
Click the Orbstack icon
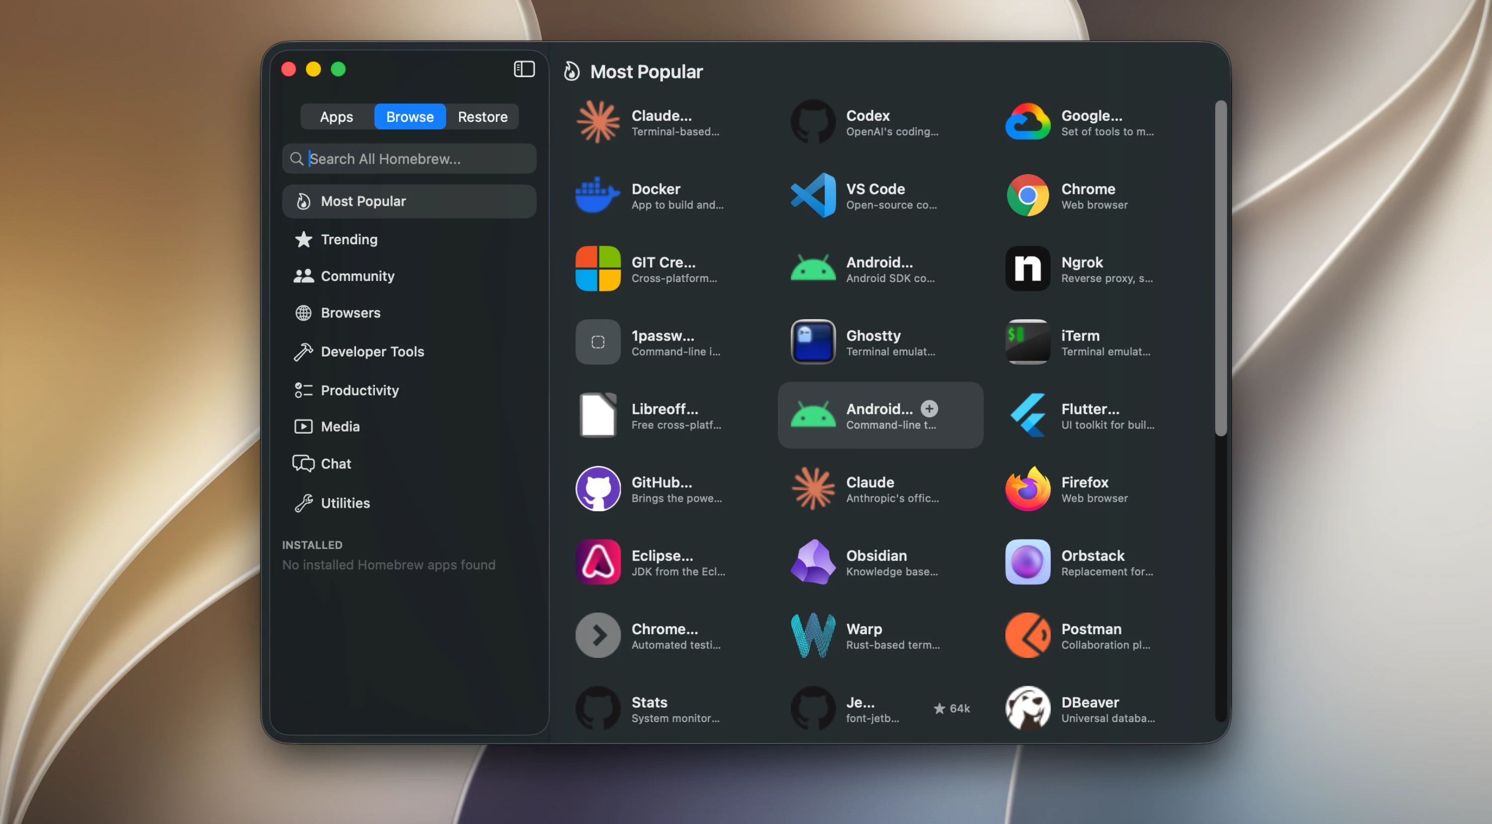1027,562
